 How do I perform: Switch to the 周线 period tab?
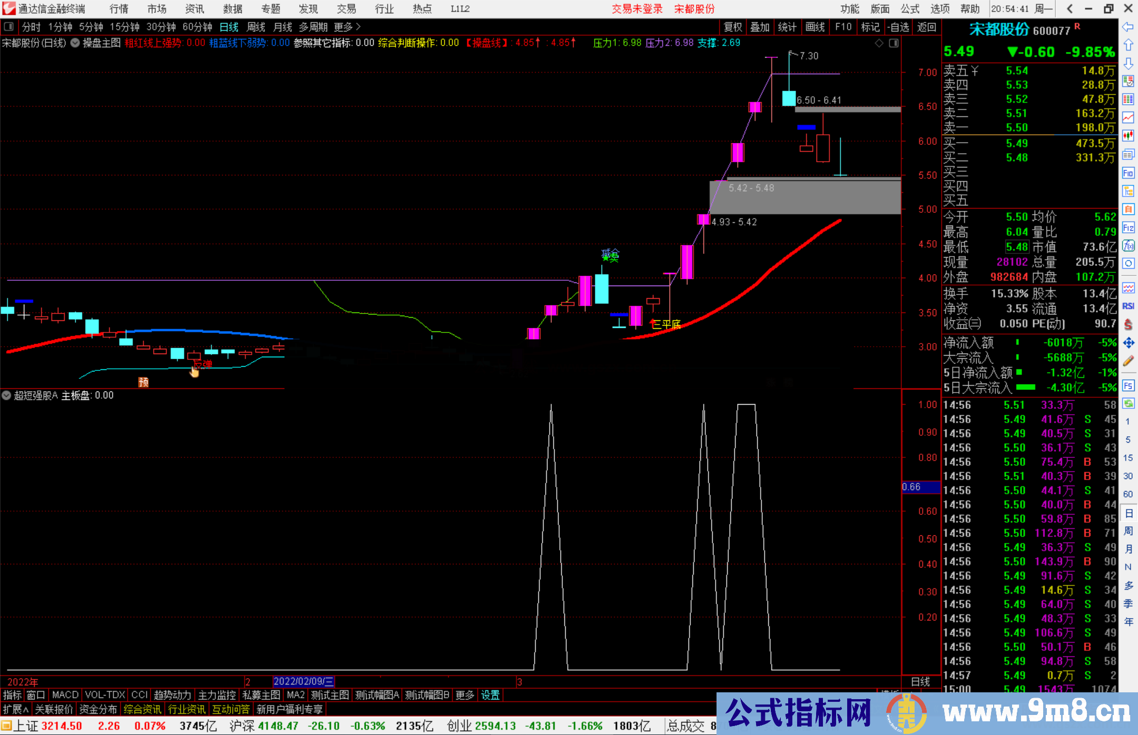256,27
